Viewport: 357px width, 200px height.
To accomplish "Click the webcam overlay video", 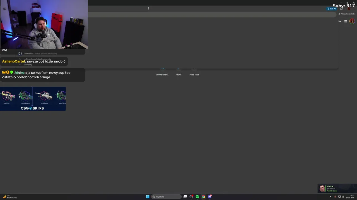I will (x=44, y=24).
